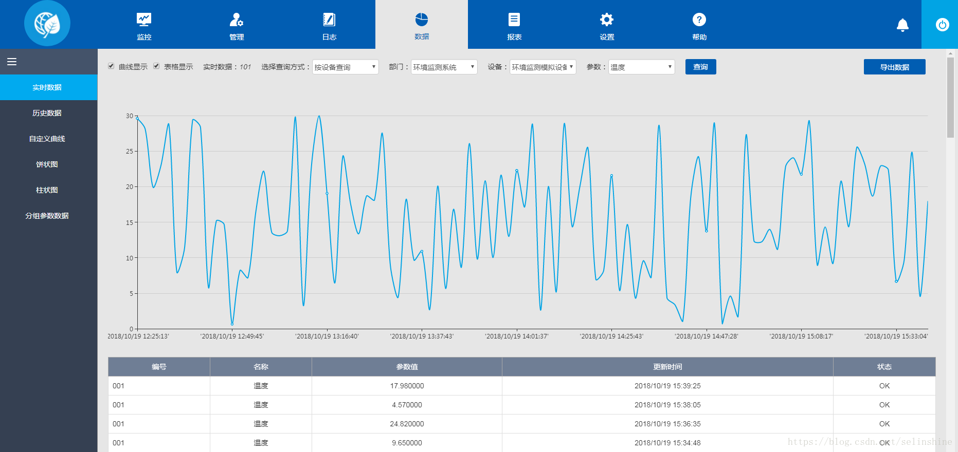Click the globe leaf logo
This screenshot has height=452, width=958.
(47, 23)
